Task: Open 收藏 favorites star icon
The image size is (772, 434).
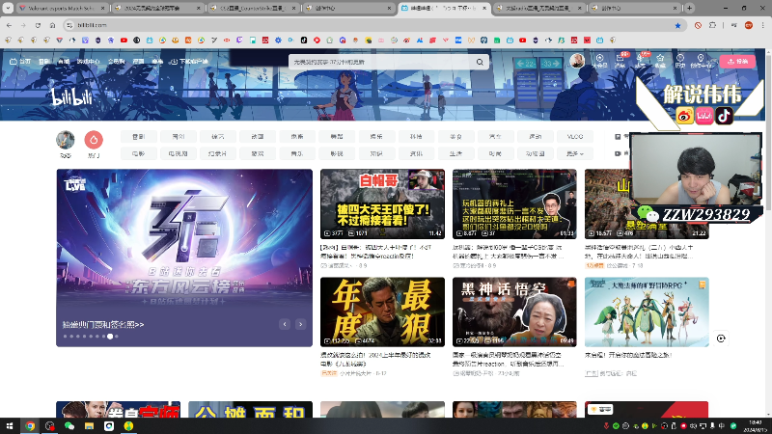Action: point(660,61)
